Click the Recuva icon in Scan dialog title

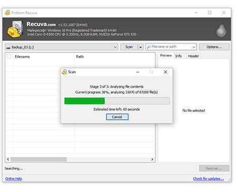64,72
